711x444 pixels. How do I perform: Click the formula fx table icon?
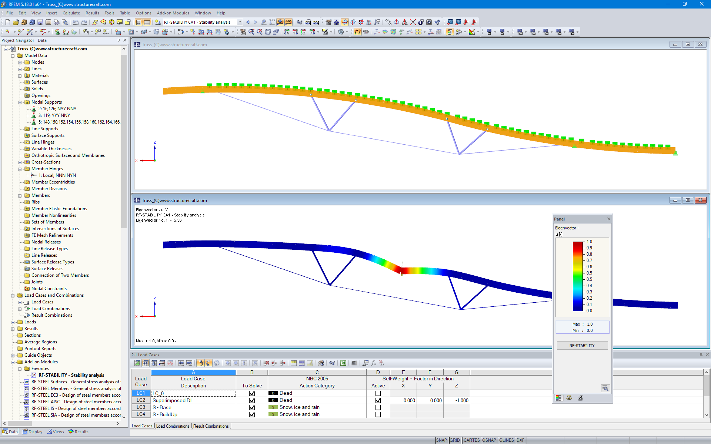click(374, 363)
